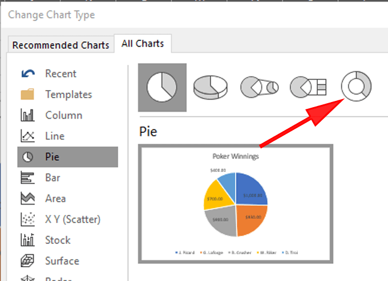Switch to the Recommended Charts tab
Viewport: 388px width, 281px height.
coord(60,45)
